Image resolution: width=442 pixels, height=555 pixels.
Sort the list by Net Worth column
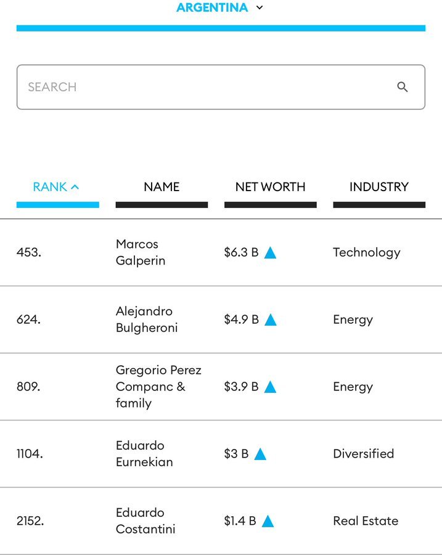pyautogui.click(x=270, y=187)
